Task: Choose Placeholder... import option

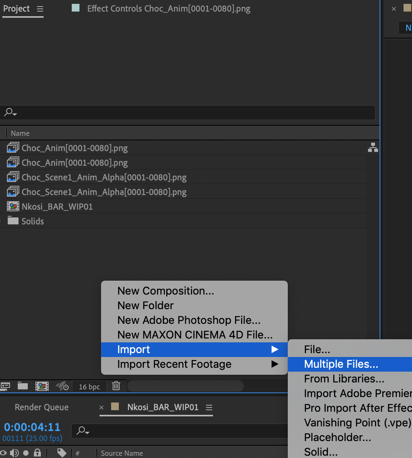Action: click(x=350, y=437)
